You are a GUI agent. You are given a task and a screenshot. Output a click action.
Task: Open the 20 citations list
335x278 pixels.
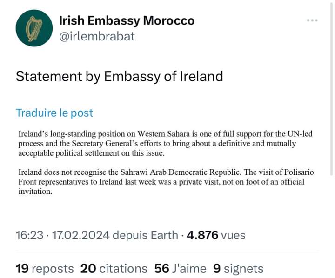[x=114, y=268]
